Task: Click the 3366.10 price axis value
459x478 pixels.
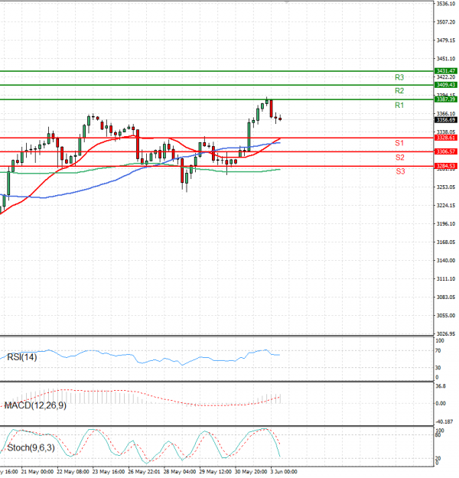Action: [x=446, y=114]
